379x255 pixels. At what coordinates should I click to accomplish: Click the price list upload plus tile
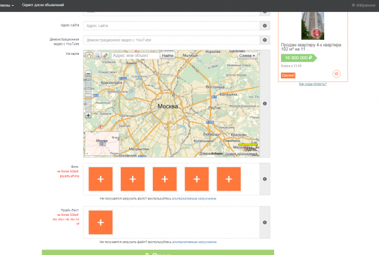coord(100,222)
